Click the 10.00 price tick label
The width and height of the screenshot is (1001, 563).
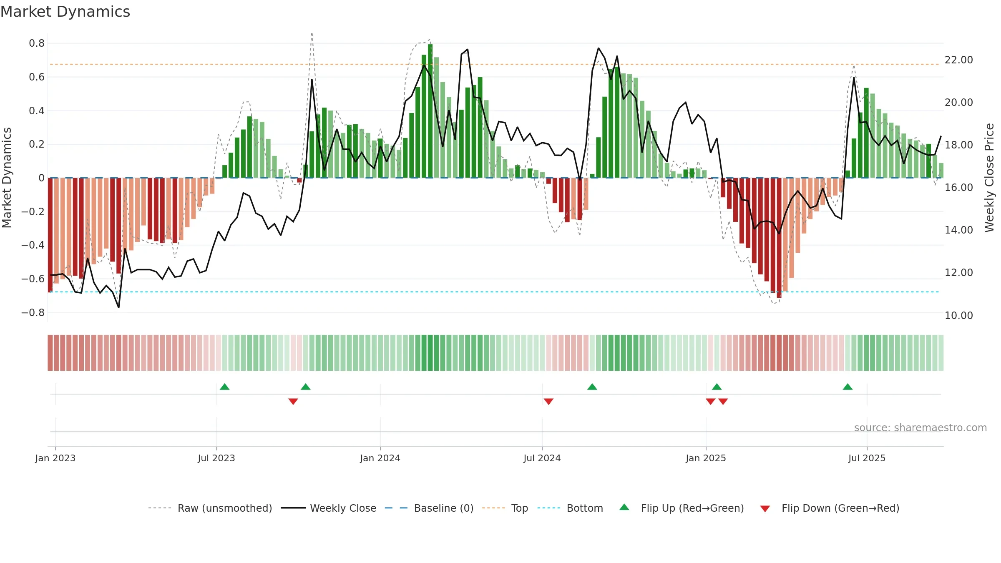(959, 316)
